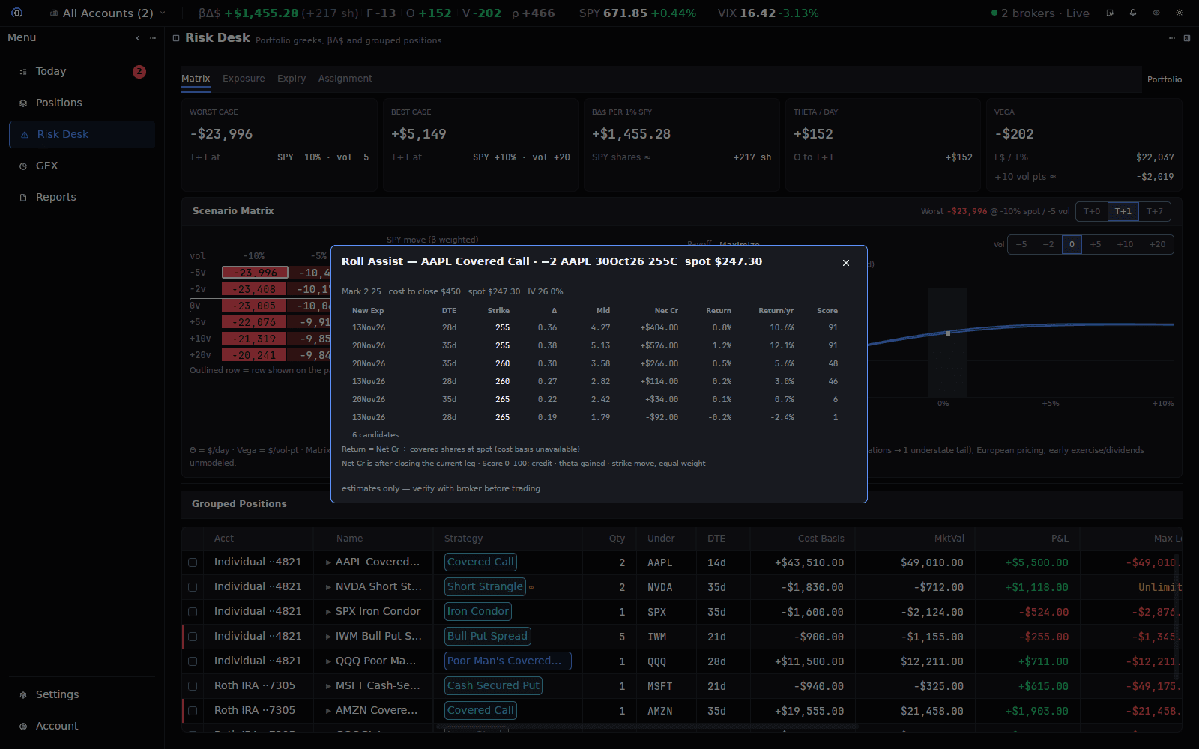Click the sidebar toggle icon beside Risk Desk title
The height and width of the screenshot is (749, 1199).
click(176, 38)
